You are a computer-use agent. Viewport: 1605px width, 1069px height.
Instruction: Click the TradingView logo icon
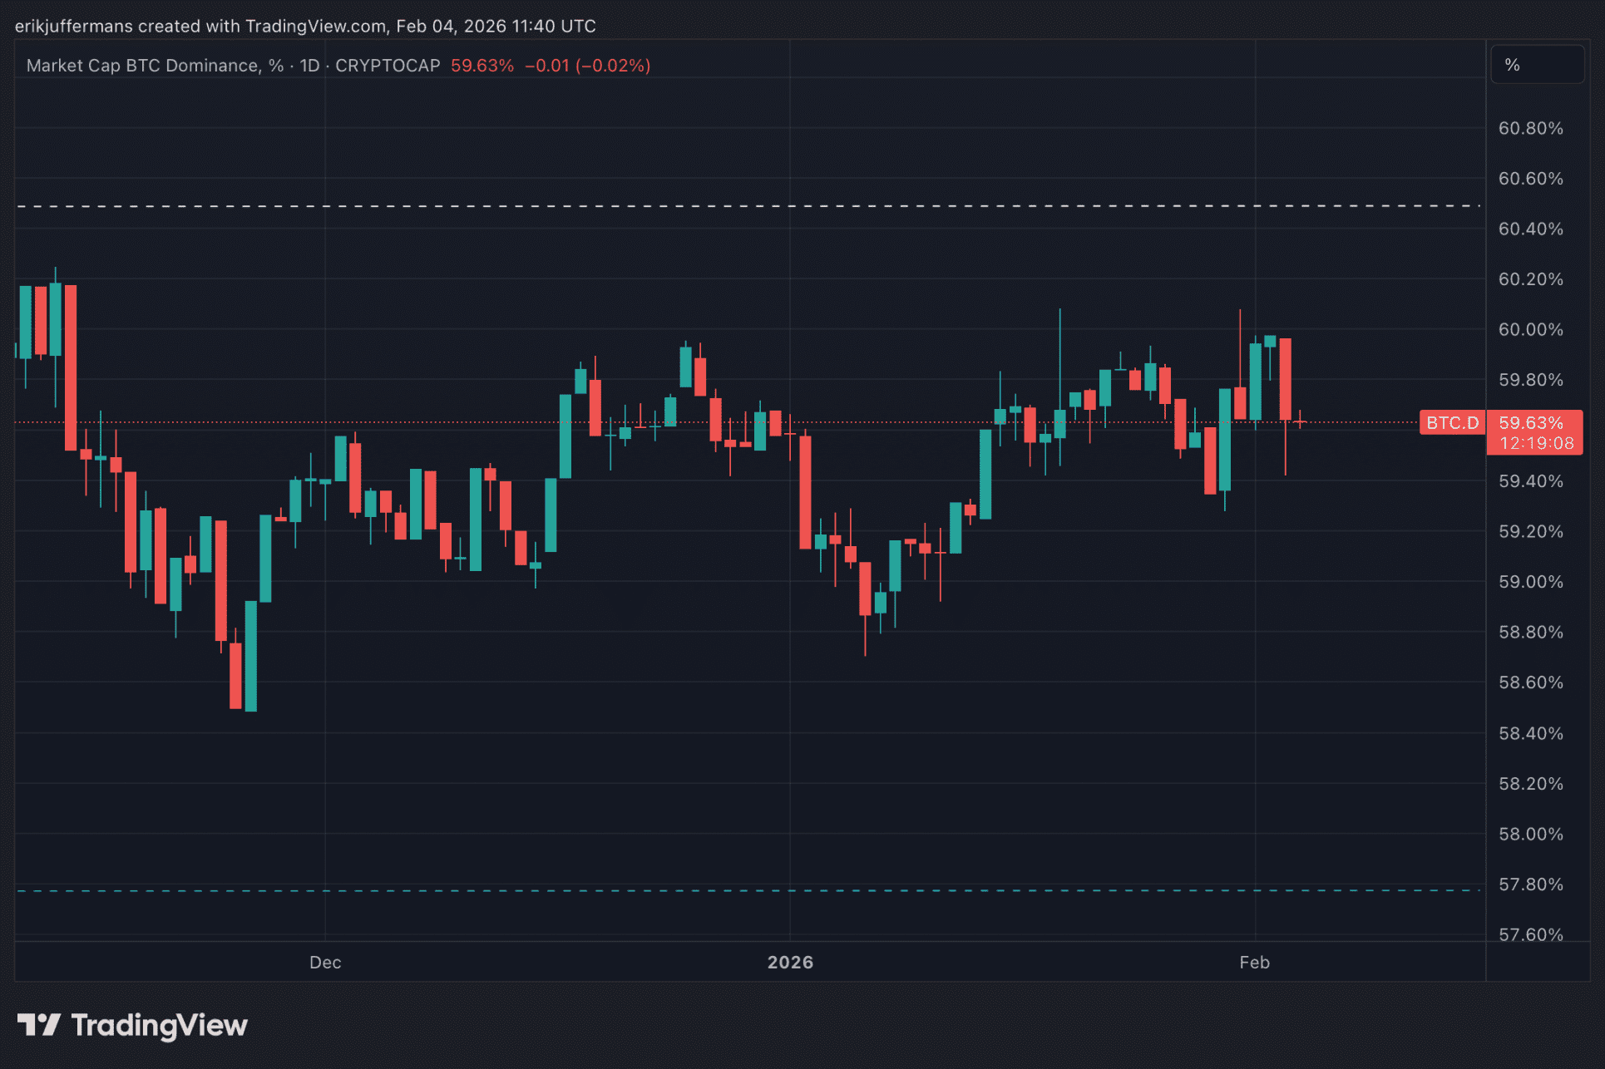[38, 1024]
